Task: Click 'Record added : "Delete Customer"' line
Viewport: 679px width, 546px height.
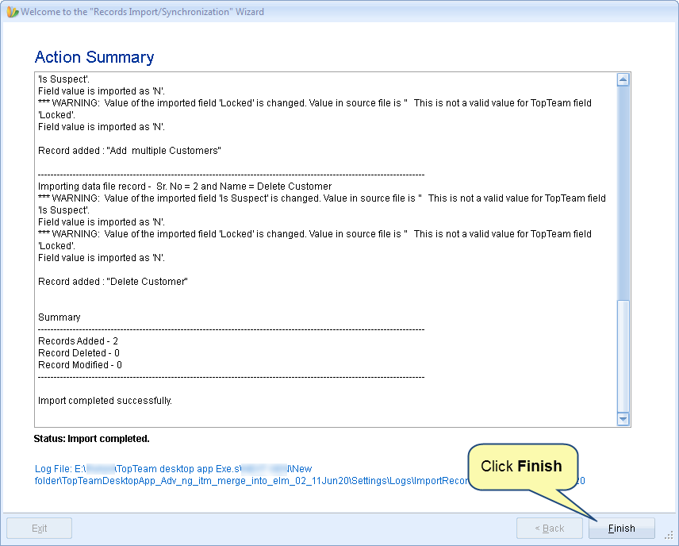Action: [113, 282]
